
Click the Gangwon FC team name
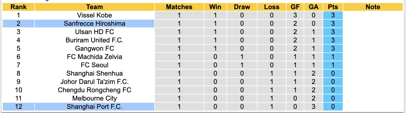(94, 48)
